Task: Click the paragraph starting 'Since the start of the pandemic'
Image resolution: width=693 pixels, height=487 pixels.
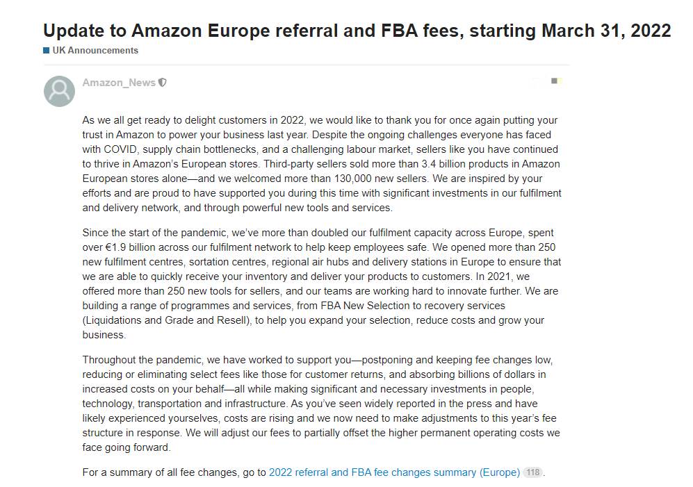Action: pyautogui.click(x=322, y=283)
